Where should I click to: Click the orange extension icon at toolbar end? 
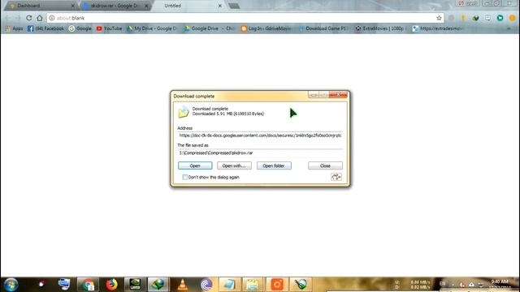(513, 18)
